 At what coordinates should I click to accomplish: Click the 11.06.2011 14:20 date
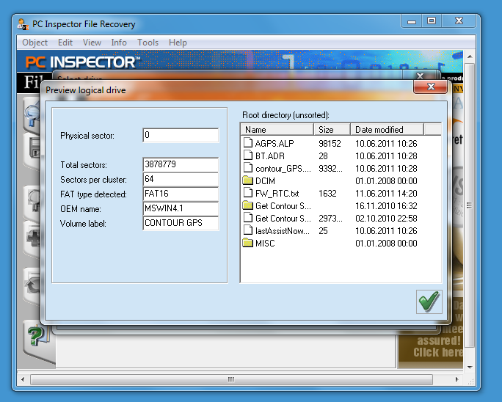[x=386, y=194]
